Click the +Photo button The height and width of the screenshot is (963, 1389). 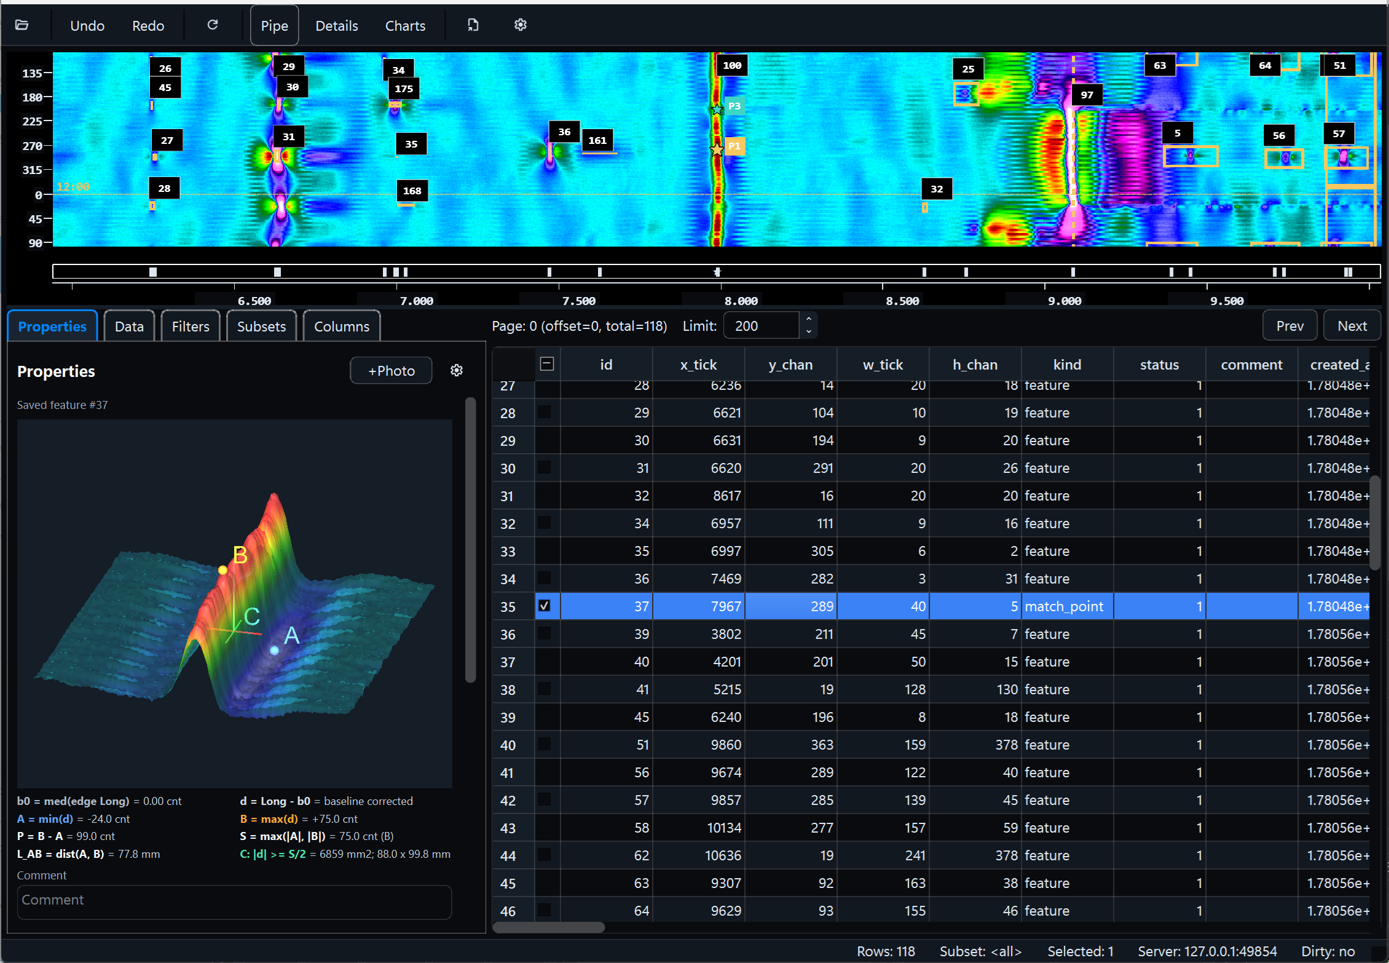(x=391, y=371)
